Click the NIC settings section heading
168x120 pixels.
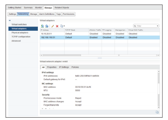[x=47, y=84]
